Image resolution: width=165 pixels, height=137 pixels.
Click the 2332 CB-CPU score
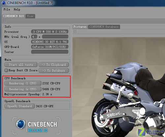[x=51, y=83]
